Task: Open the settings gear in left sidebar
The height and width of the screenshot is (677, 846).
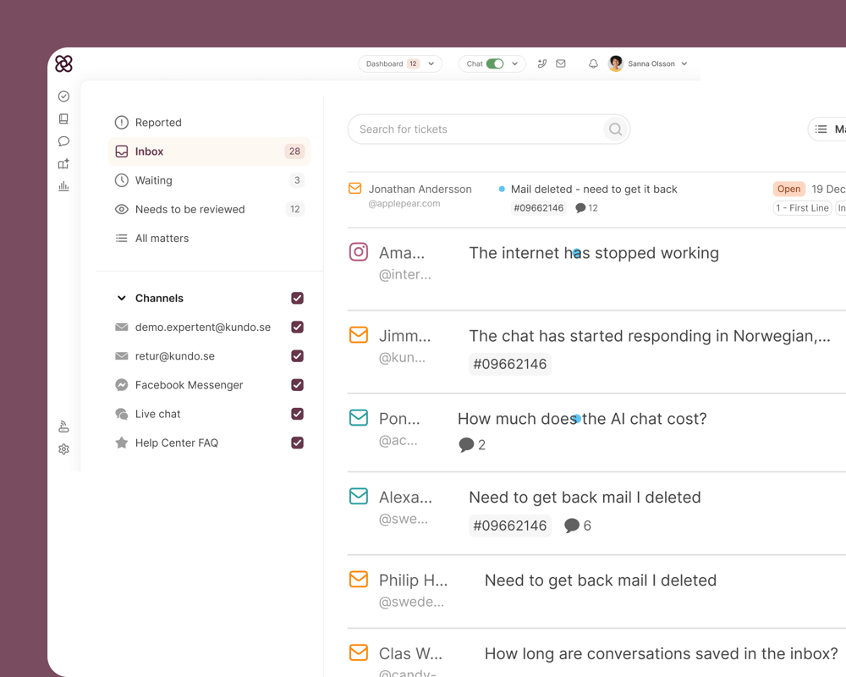Action: [x=63, y=449]
